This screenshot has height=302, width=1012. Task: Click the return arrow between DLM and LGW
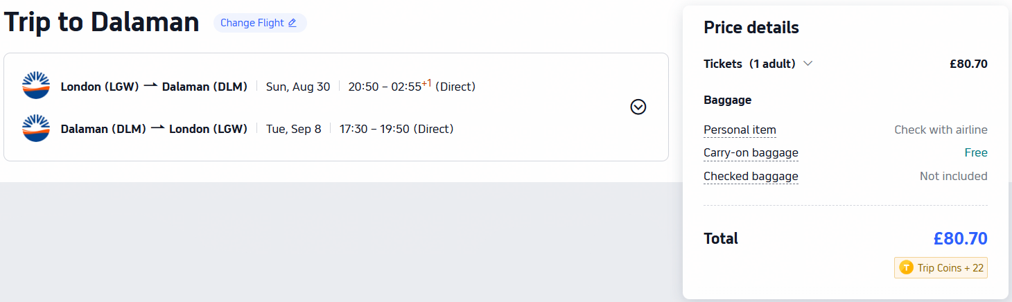157,128
